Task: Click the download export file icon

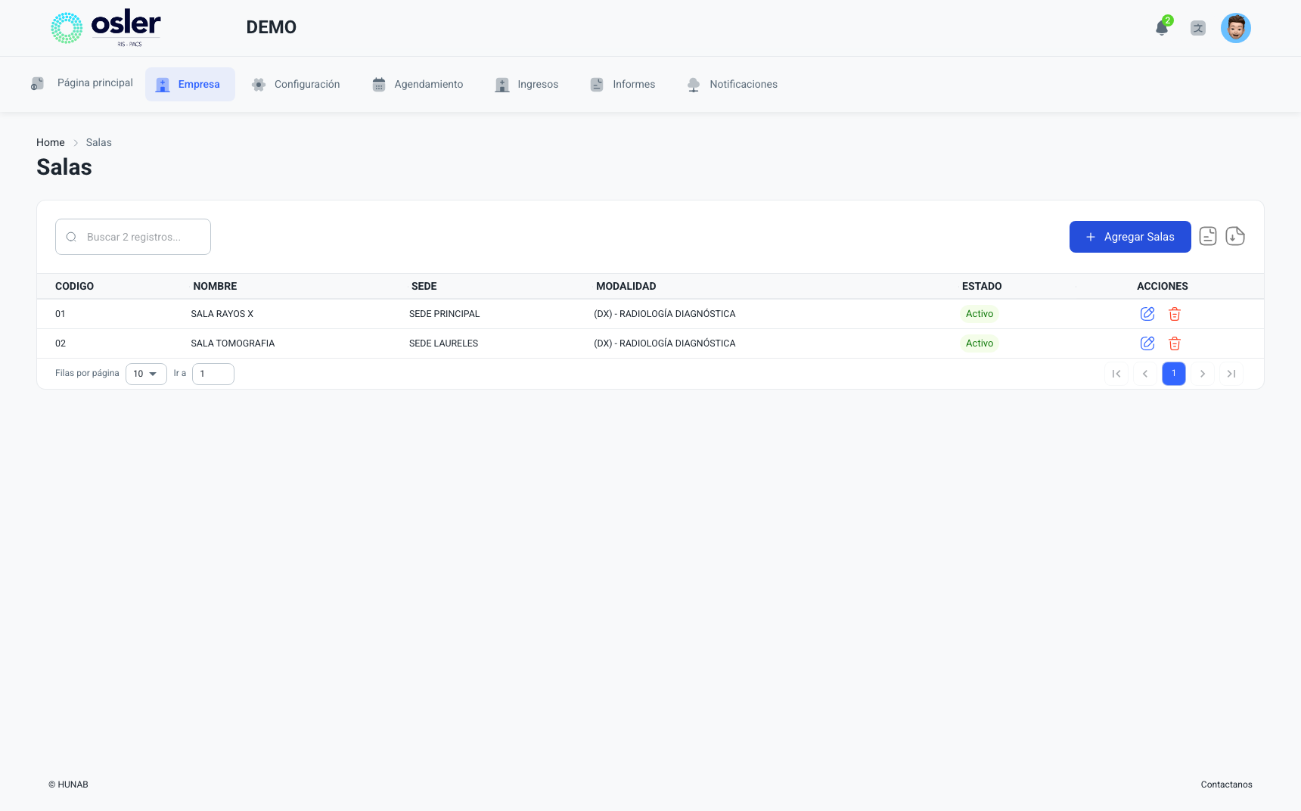Action: click(x=1235, y=236)
